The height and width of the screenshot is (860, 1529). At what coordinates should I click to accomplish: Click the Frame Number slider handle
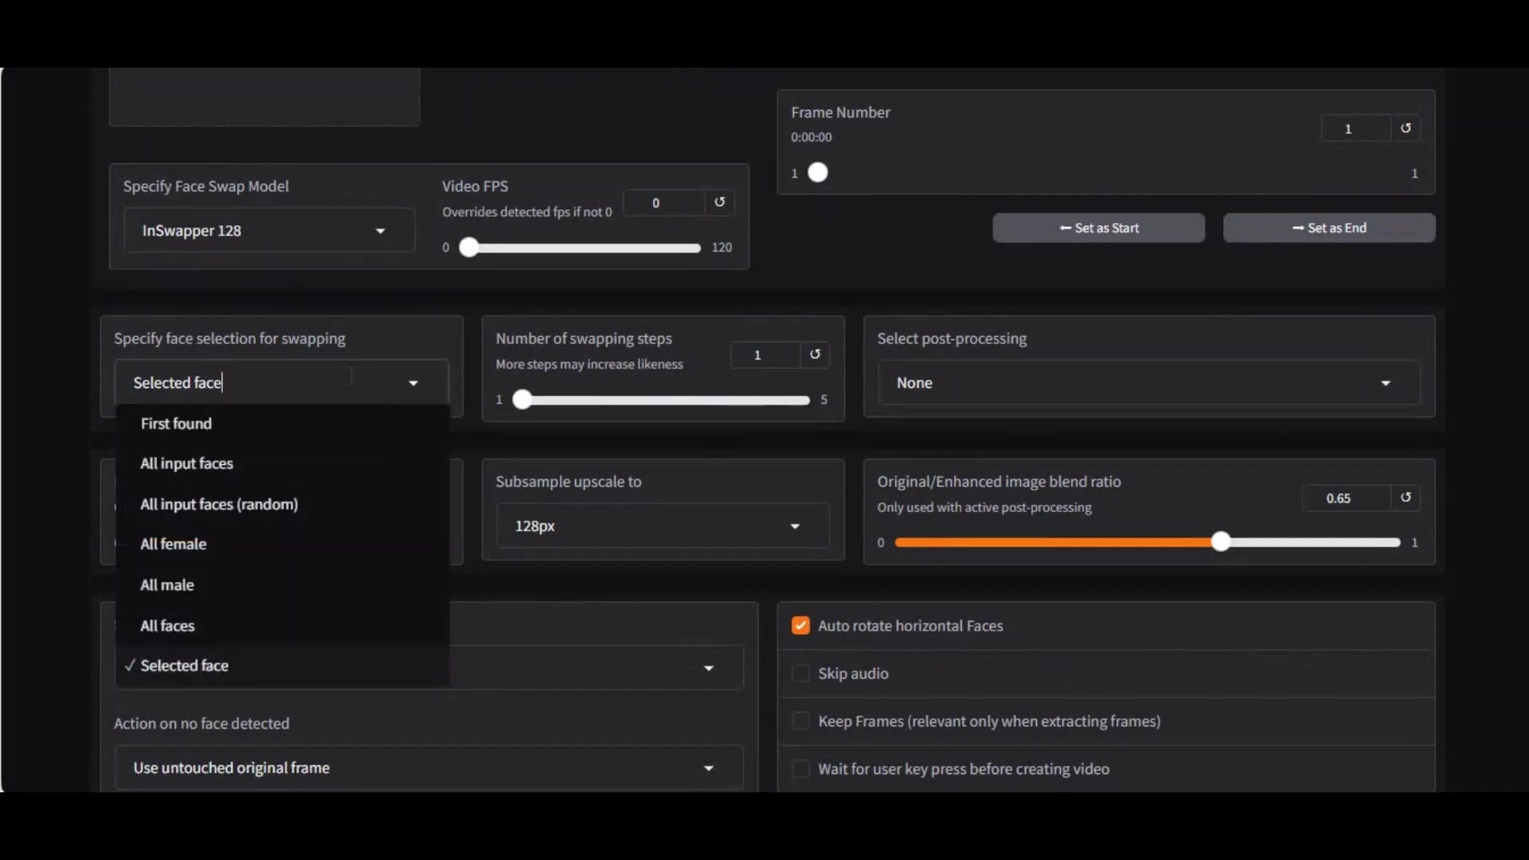[818, 173]
